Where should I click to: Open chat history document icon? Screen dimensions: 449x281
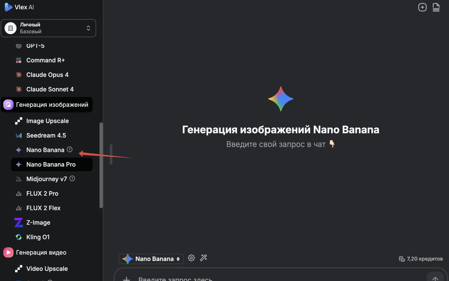point(436,7)
